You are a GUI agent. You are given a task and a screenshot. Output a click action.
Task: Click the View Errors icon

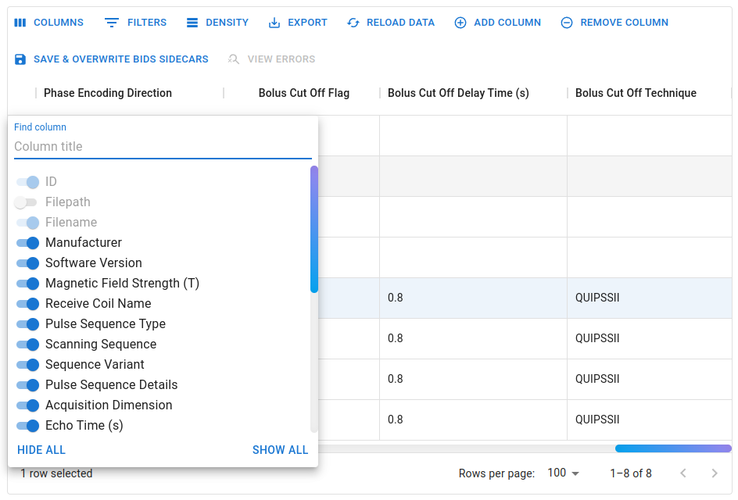click(233, 59)
